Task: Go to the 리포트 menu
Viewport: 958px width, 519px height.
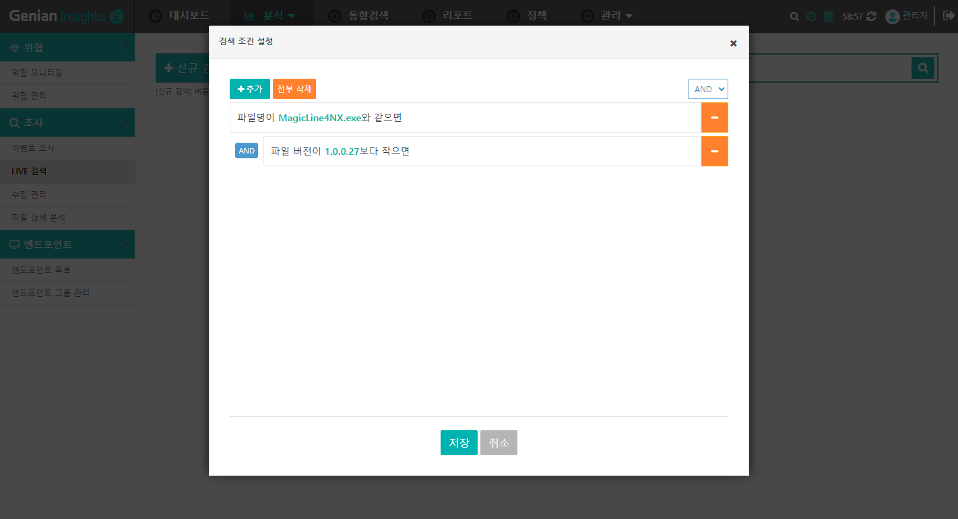Action: (x=447, y=16)
